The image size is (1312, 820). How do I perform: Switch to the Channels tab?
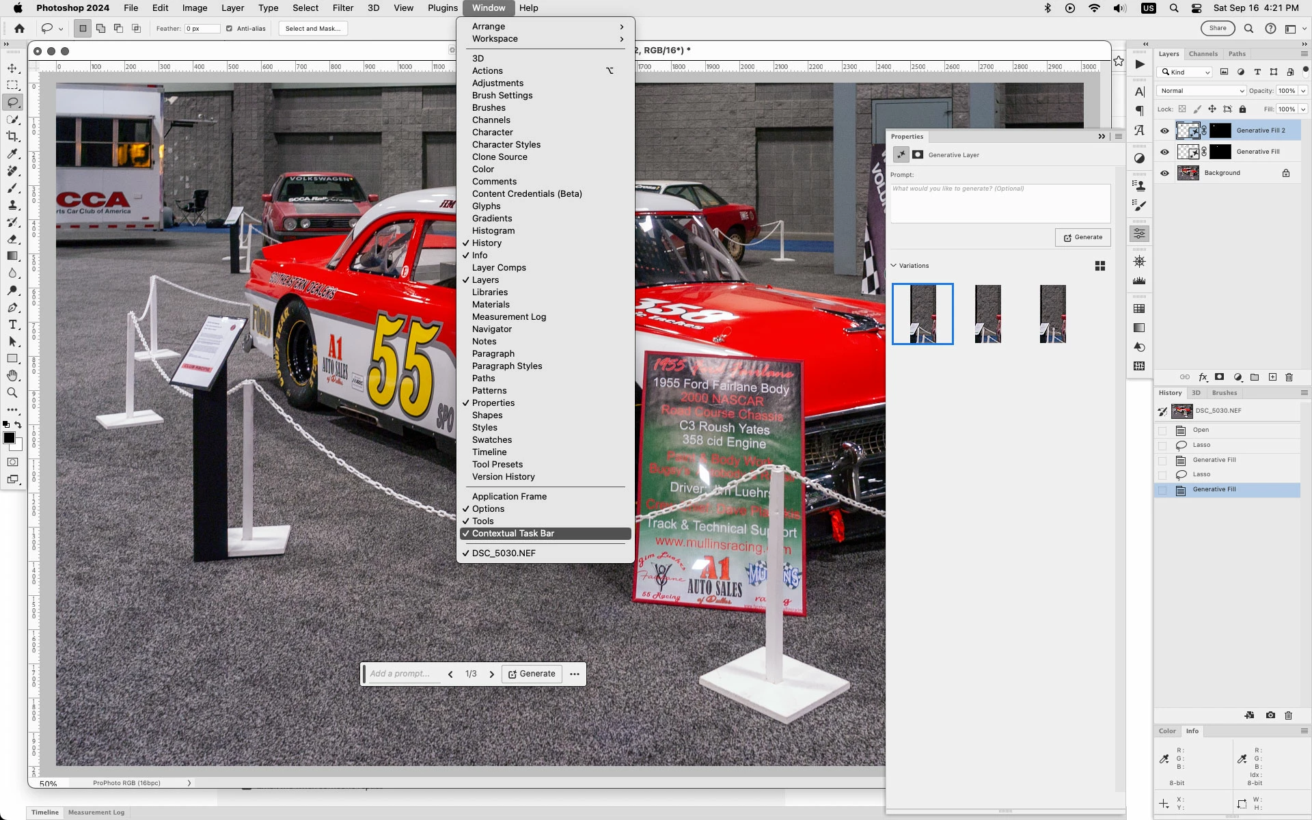click(x=1203, y=54)
